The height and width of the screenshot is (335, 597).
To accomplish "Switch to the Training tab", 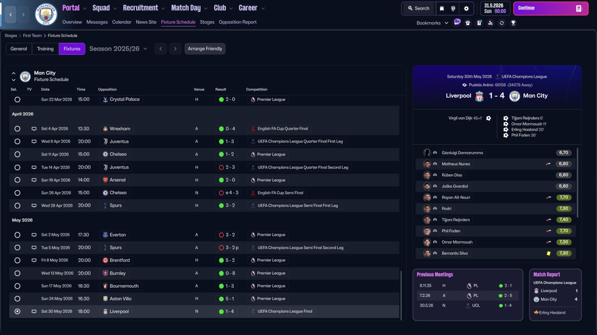I will (x=45, y=49).
